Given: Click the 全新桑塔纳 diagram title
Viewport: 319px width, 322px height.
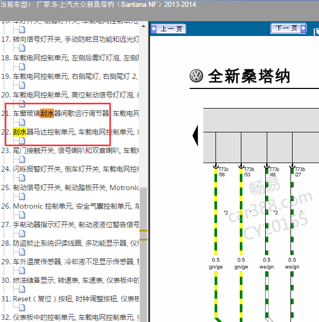Looking at the screenshot, I should click(249, 76).
